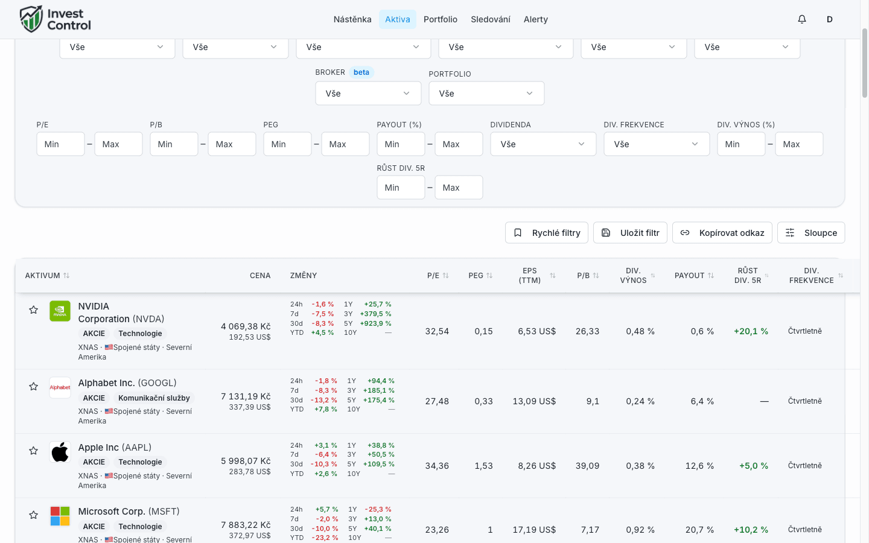Open Rychlé filtry quick filters
Viewport: 869px width, 543px height.
547,233
